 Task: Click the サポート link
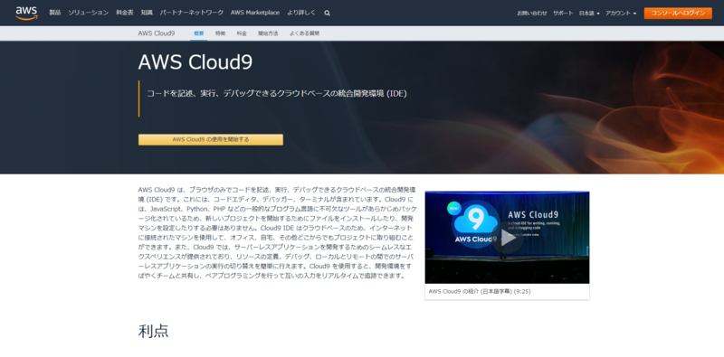click(x=563, y=14)
